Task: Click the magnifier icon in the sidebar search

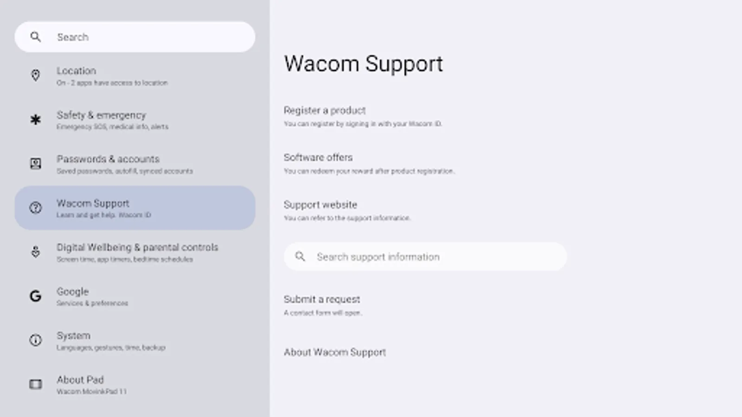Action: point(36,37)
